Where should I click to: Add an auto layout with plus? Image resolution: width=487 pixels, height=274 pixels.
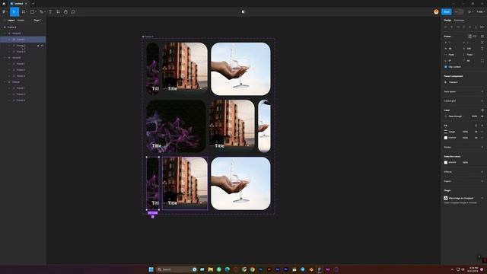click(x=482, y=91)
